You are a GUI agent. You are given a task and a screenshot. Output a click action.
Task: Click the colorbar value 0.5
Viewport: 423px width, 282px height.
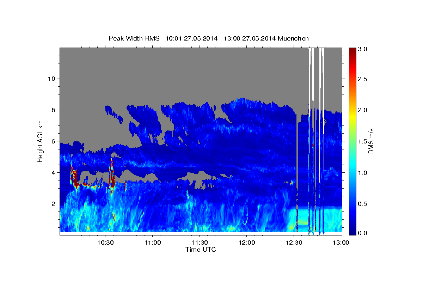point(362,204)
